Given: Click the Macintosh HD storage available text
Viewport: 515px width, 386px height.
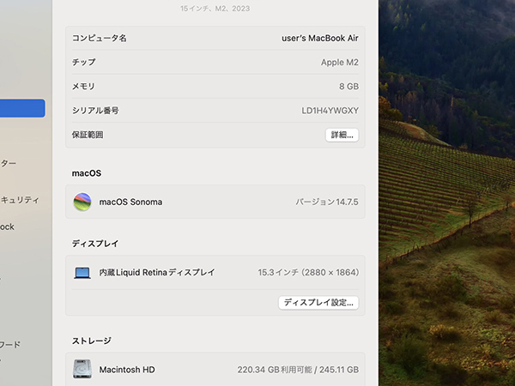Looking at the screenshot, I should click(297, 370).
